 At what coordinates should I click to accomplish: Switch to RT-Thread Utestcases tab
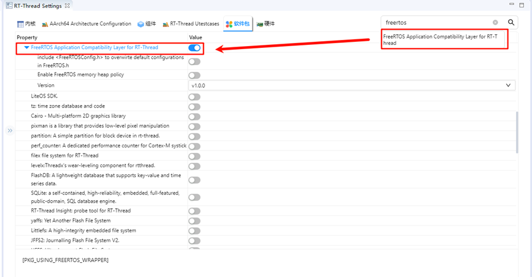click(191, 24)
